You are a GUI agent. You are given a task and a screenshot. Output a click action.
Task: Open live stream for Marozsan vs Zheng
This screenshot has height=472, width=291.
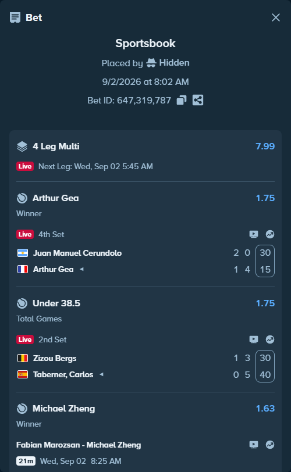(x=254, y=445)
